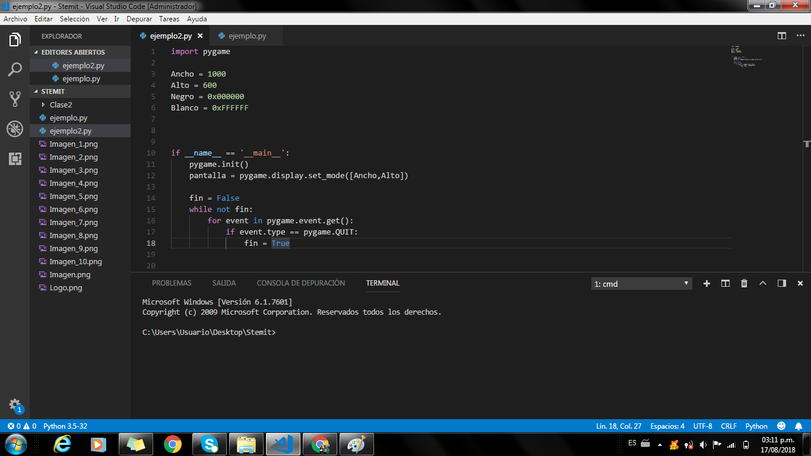Open Chrome from the taskbar
Screen dimensions: 811x456
(x=173, y=444)
